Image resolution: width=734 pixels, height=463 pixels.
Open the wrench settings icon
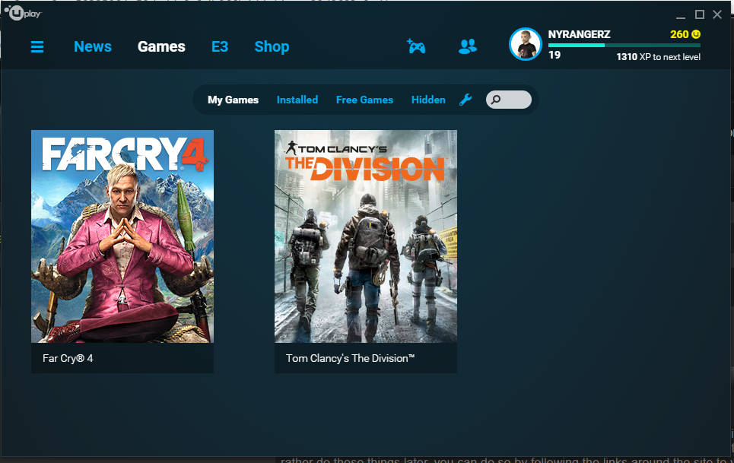click(466, 100)
